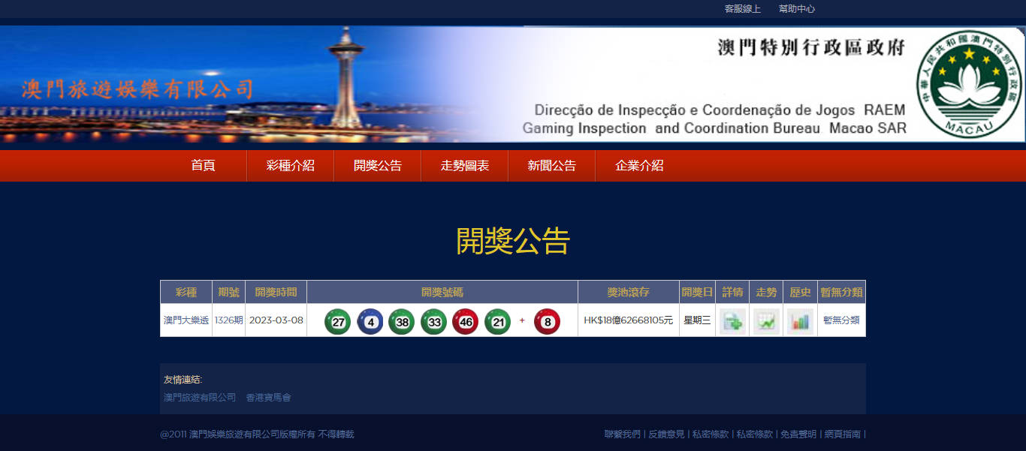The image size is (1026, 451).
Task: Click the 1326期 issue number link
Action: click(228, 320)
